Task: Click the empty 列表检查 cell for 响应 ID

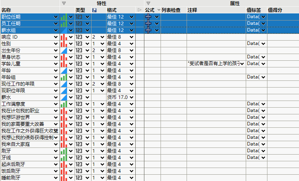Action: (174, 37)
